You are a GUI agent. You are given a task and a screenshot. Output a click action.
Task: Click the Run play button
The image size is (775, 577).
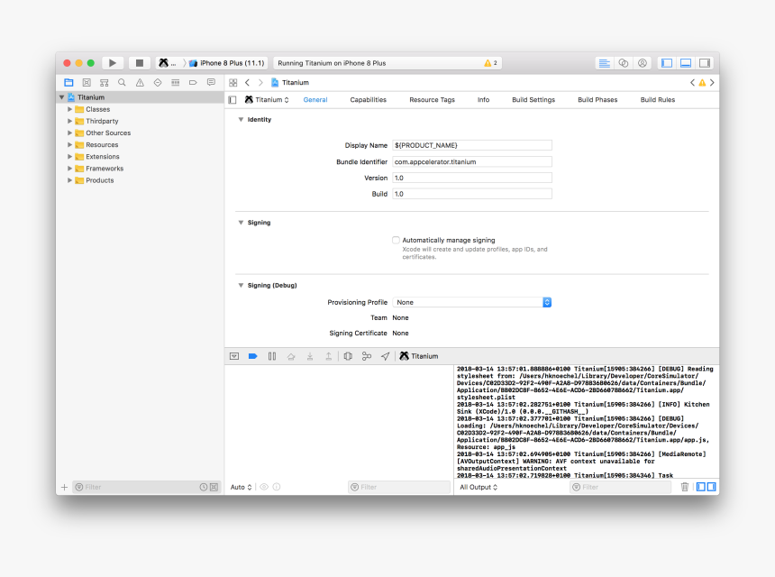(x=113, y=63)
